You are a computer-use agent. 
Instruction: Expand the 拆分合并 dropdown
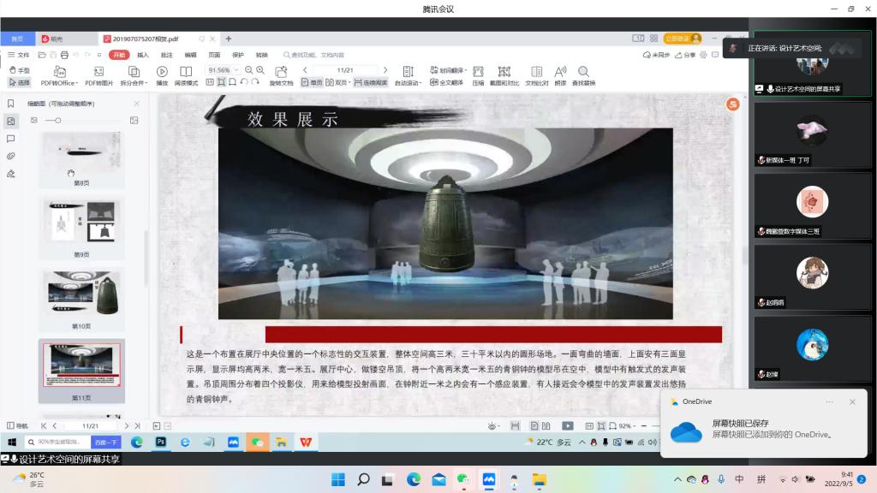click(133, 83)
